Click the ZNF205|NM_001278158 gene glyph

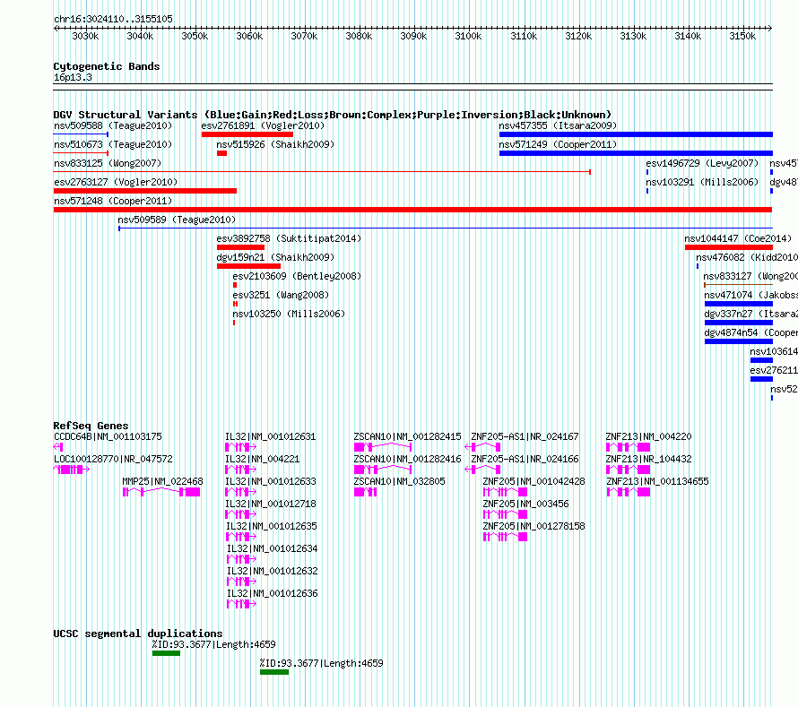coord(505,537)
